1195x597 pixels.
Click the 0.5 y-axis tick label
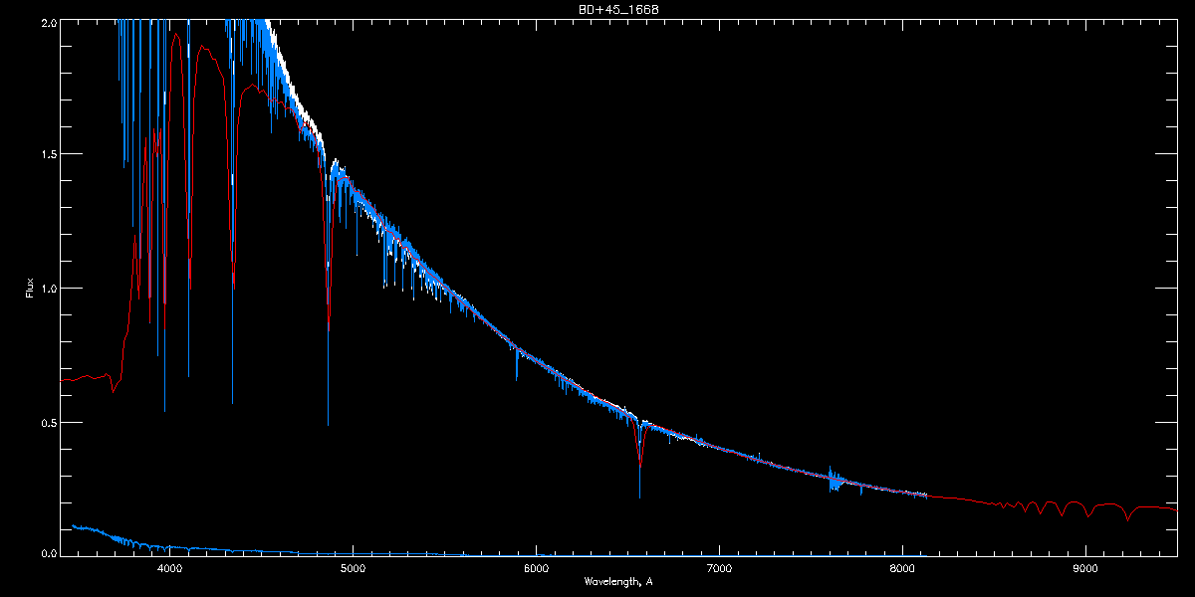coord(48,422)
